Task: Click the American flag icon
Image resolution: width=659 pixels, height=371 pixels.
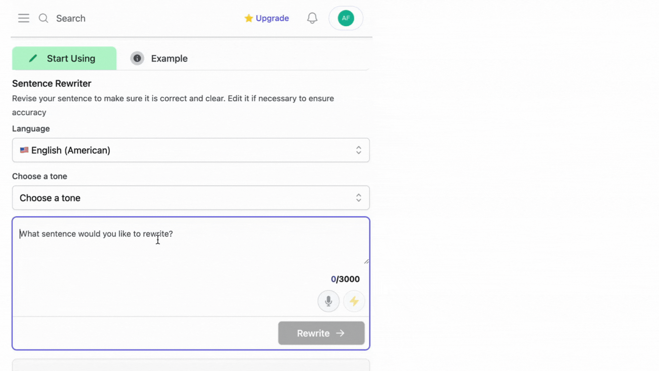Action: coord(24,150)
